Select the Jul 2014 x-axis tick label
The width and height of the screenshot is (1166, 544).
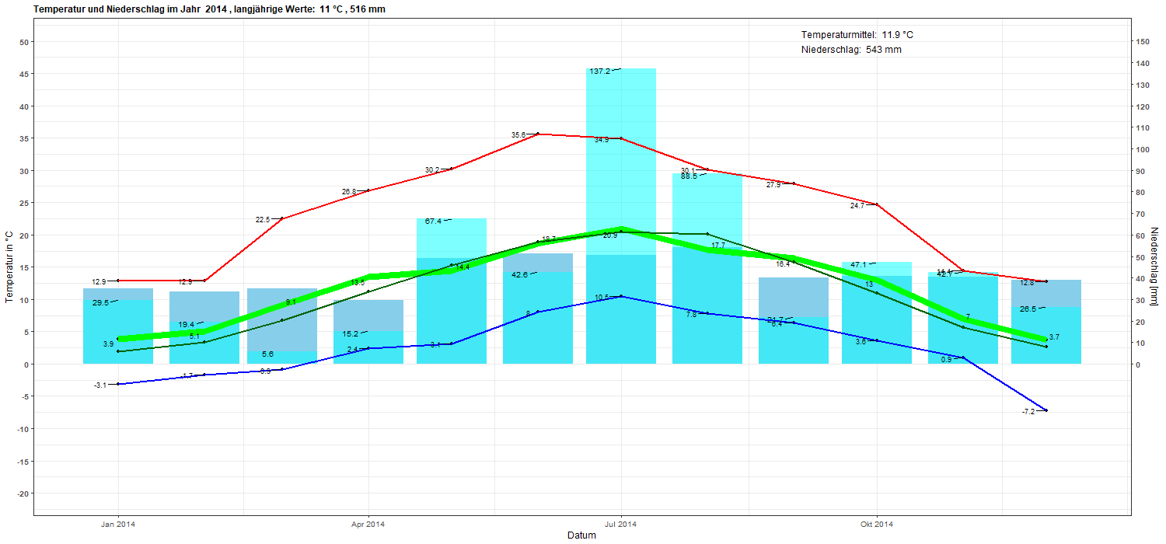620,524
